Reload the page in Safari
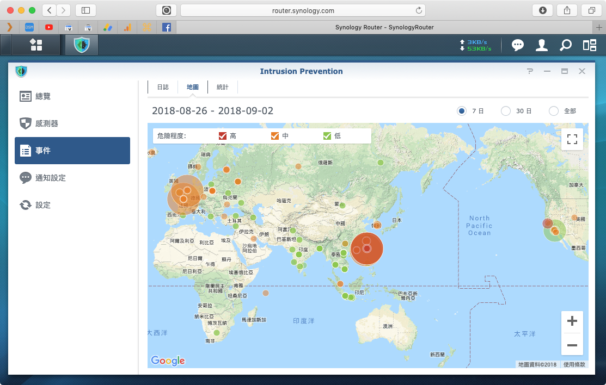The width and height of the screenshot is (606, 385). coord(419,10)
